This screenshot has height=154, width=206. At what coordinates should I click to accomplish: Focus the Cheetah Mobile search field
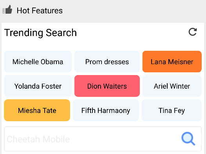(103, 139)
